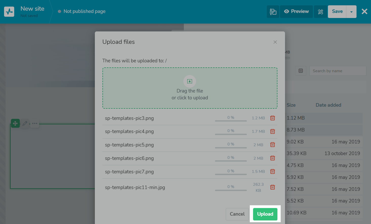Delete sp-templates-pic5.png from the queue
371x224 pixels.
point(273,145)
